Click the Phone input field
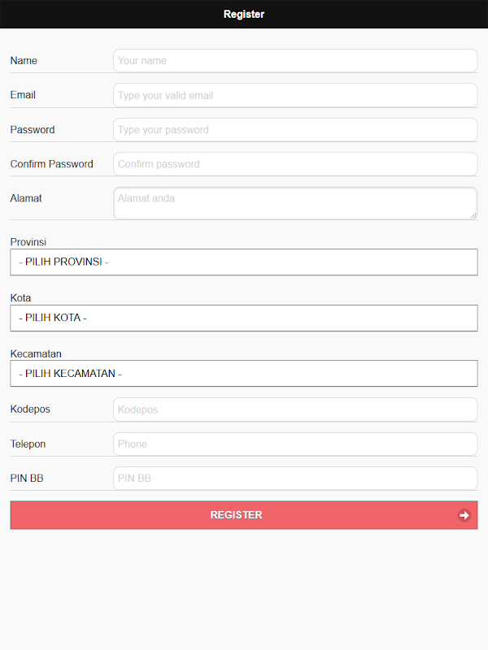Viewport: 488px width, 650px height. (294, 444)
